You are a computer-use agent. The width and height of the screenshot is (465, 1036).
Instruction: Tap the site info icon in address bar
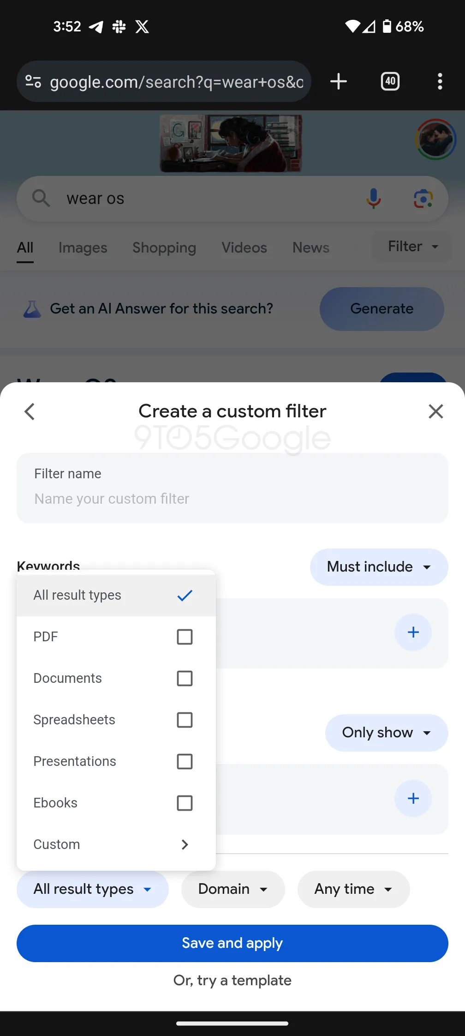33,82
